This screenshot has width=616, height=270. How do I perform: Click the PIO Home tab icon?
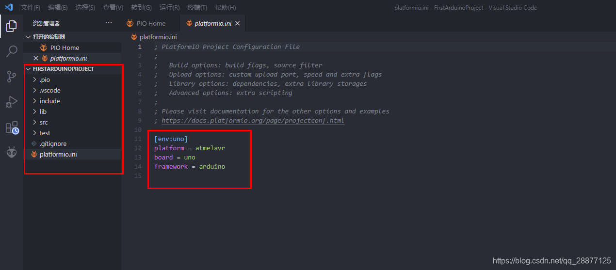[130, 23]
